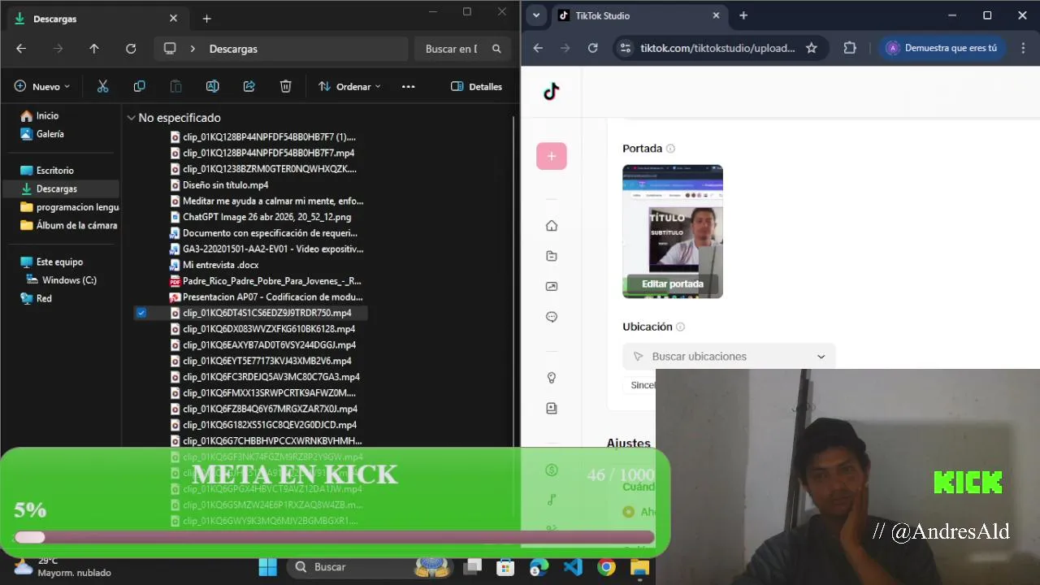Click the Rename icon in Explorer toolbar
Image resolution: width=1040 pixels, height=585 pixels.
click(x=212, y=86)
